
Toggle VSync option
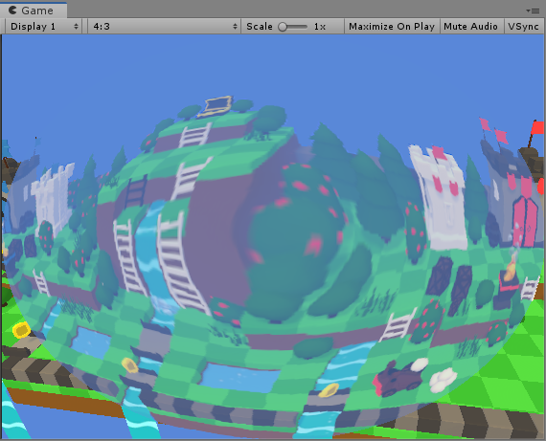[524, 27]
